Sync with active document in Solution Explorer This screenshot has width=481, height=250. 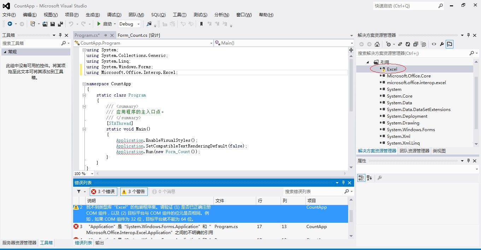point(400,44)
